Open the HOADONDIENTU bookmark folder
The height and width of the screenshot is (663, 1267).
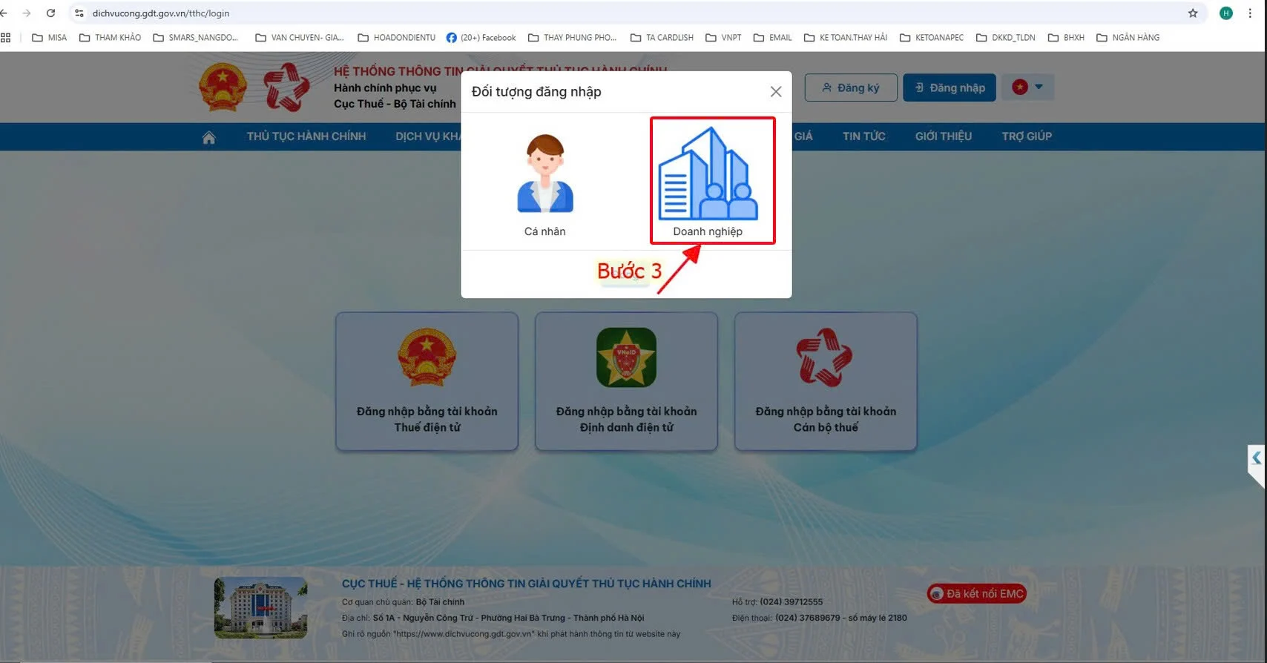click(x=396, y=37)
